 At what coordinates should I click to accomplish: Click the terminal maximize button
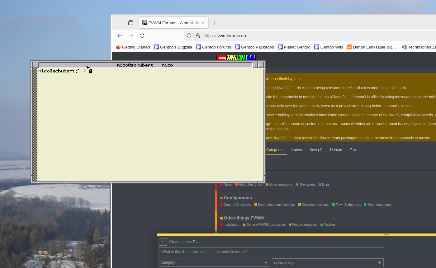(x=261, y=65)
